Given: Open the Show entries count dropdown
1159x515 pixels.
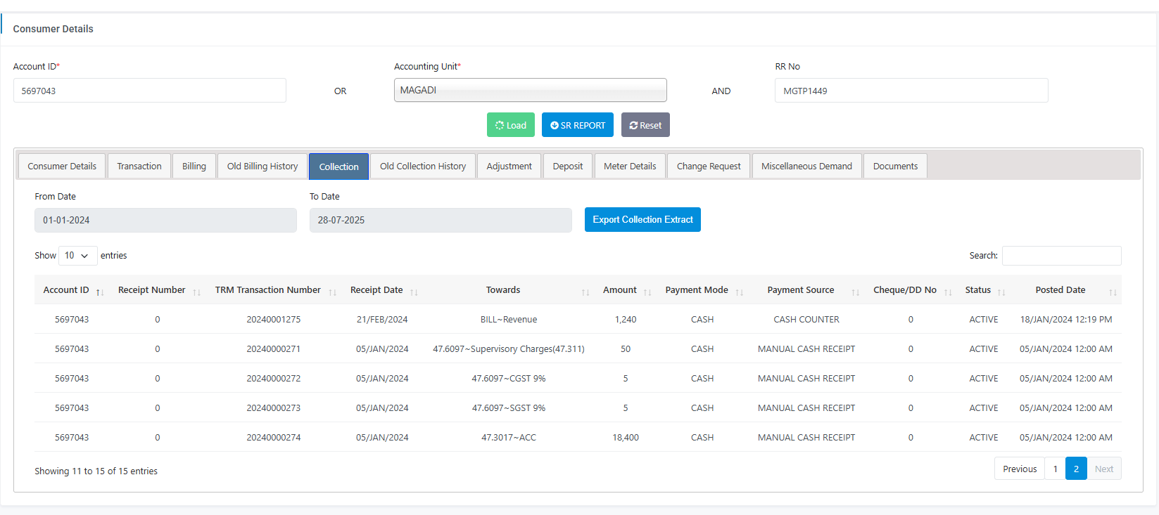Looking at the screenshot, I should click(x=77, y=256).
